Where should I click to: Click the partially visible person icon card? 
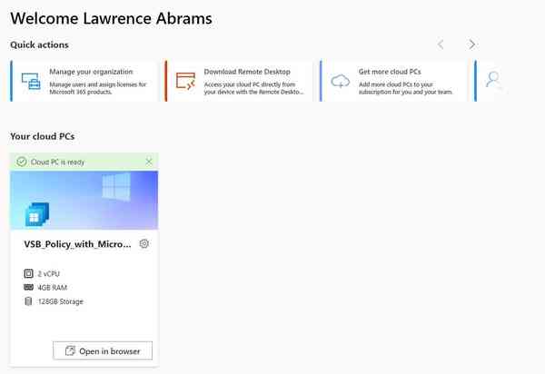491,81
